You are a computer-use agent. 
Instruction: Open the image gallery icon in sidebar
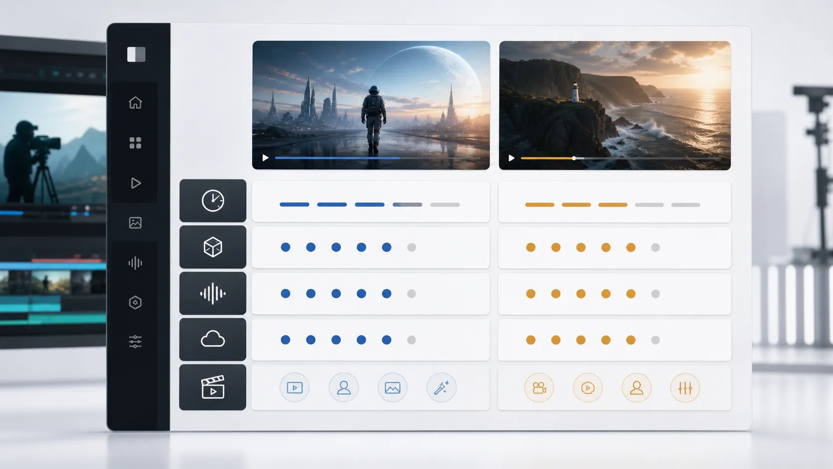coord(135,223)
